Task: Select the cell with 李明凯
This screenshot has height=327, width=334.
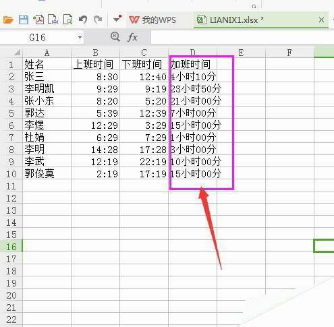Action: click(x=47, y=89)
